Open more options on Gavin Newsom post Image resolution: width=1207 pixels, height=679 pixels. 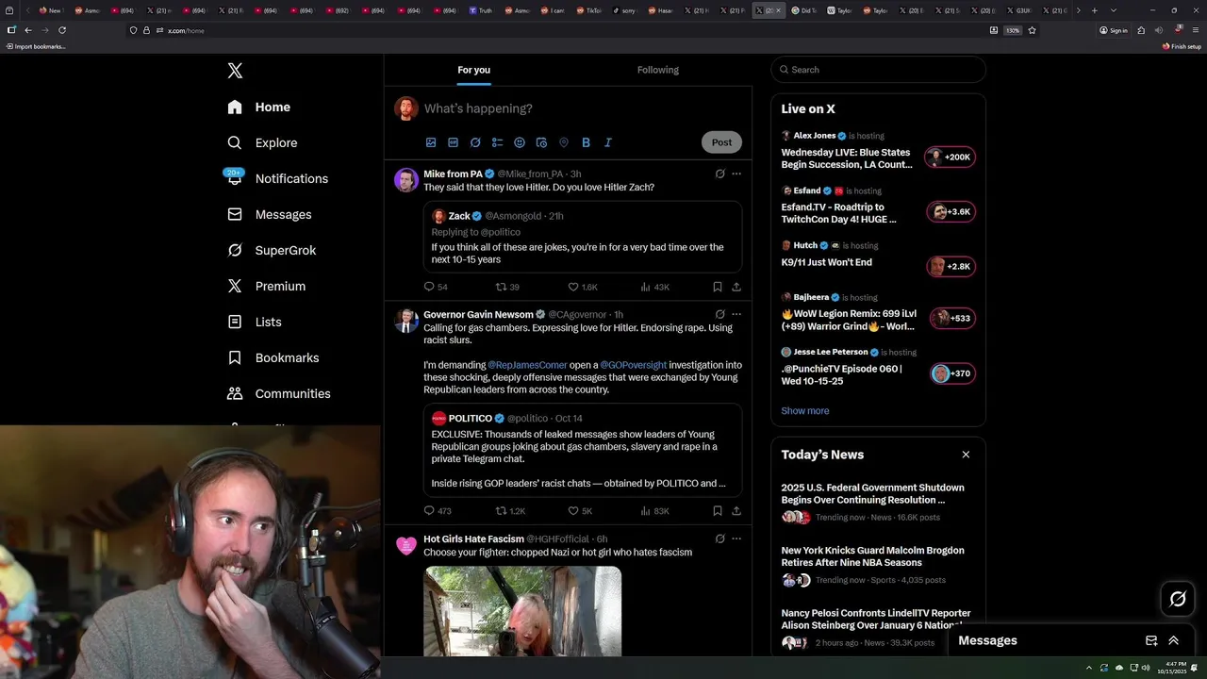736,314
